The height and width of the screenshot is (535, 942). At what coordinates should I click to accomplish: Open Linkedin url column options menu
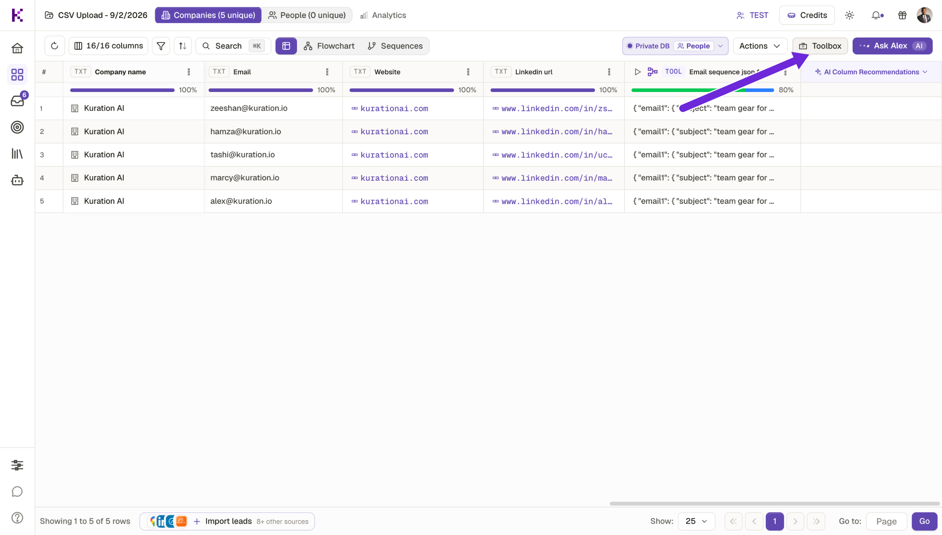coord(609,72)
